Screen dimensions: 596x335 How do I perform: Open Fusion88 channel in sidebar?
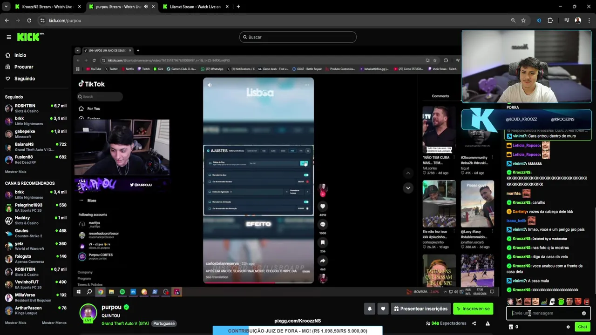pos(35,160)
